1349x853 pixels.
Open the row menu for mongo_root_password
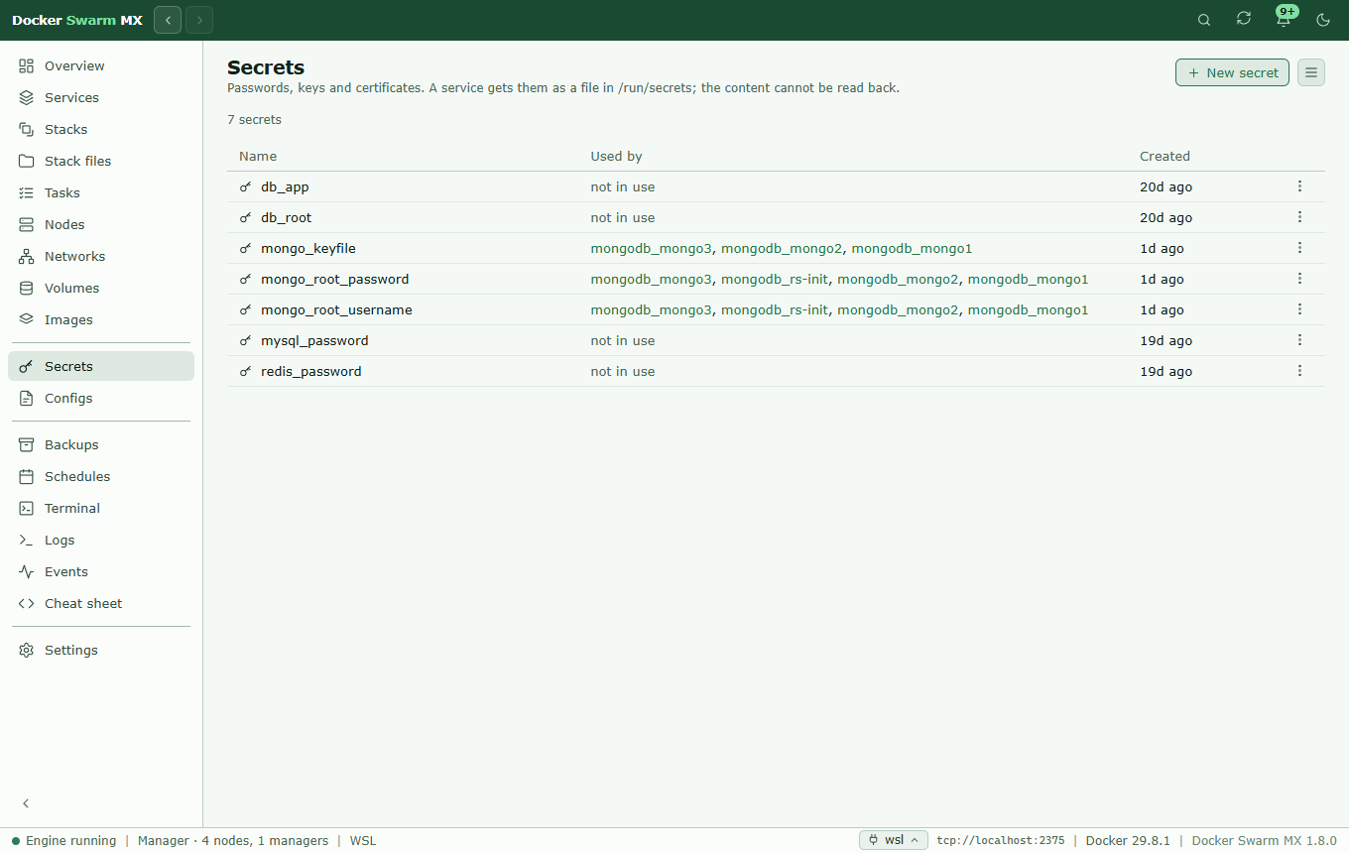(x=1299, y=279)
